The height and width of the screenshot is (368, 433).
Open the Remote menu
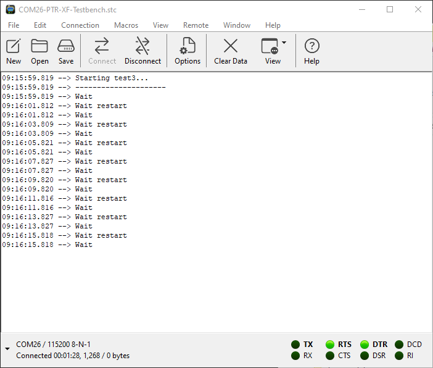pyautogui.click(x=196, y=25)
